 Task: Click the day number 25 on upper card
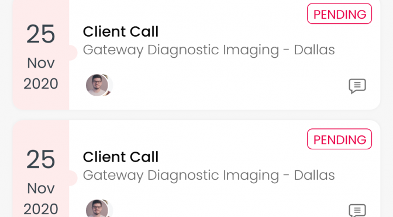40,34
